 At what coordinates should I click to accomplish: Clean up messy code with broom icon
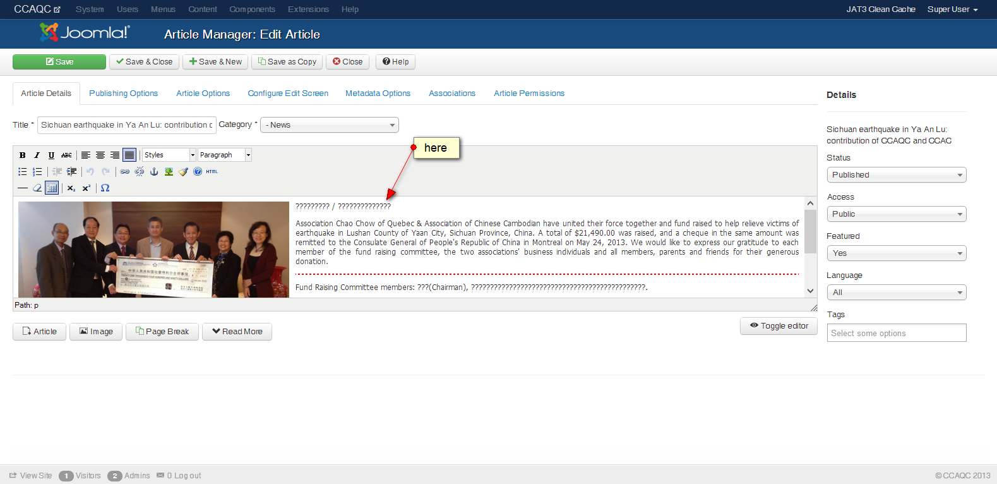tap(183, 171)
